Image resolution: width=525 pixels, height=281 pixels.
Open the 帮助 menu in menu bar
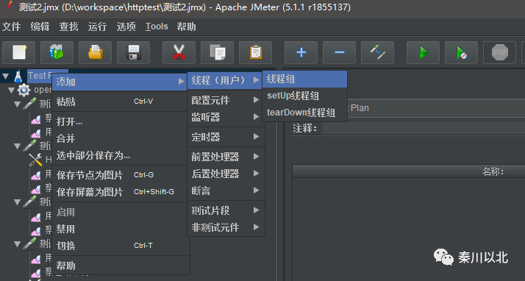tap(186, 26)
